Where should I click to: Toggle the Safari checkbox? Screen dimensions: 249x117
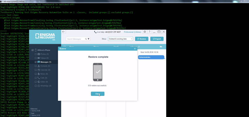click(x=35, y=82)
